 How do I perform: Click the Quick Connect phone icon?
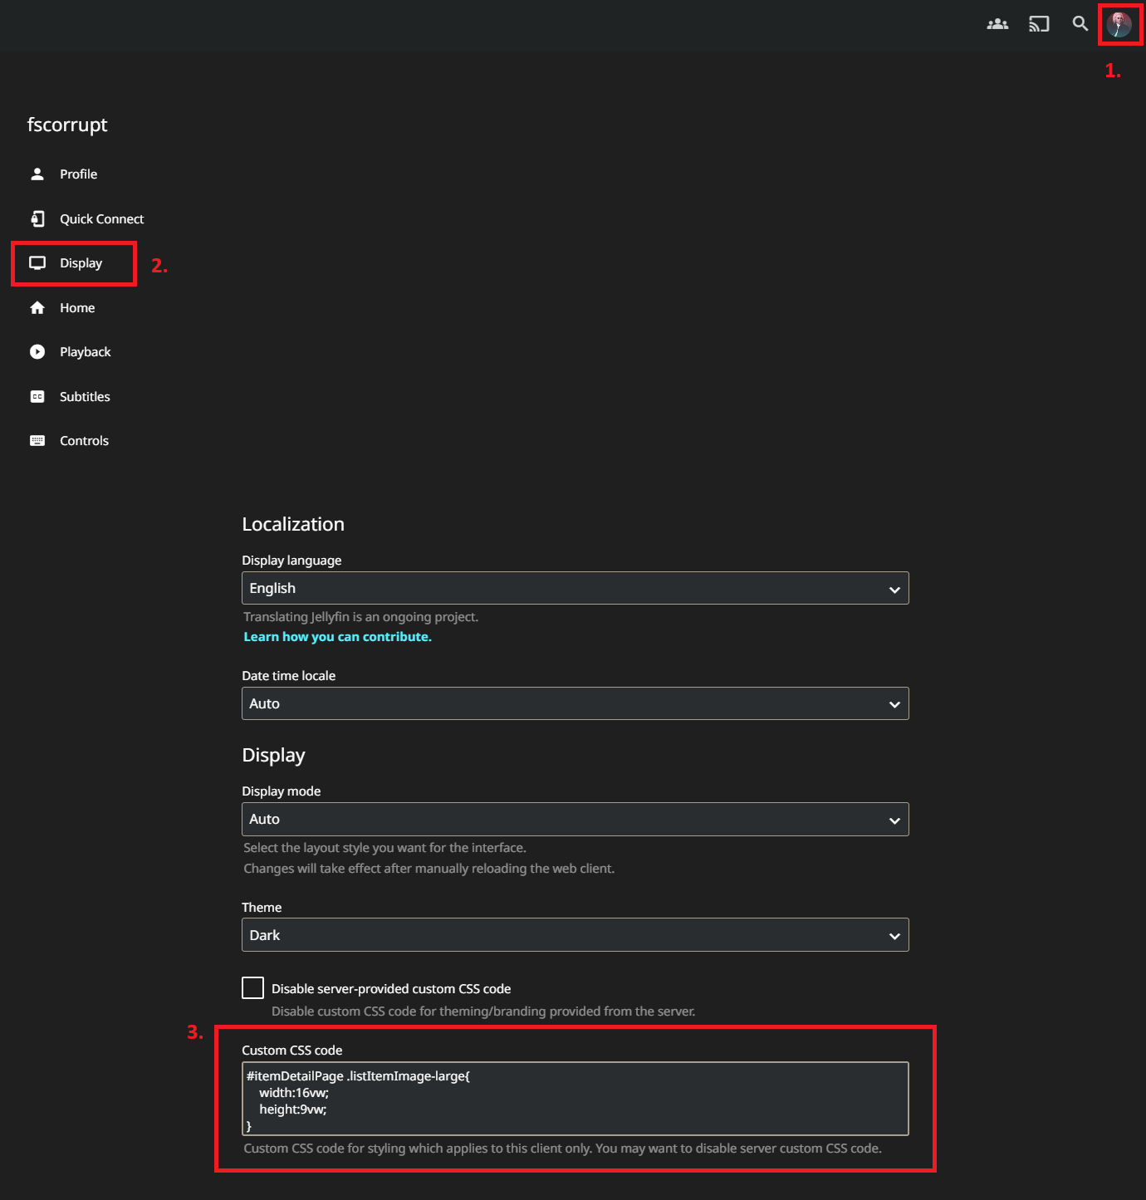pos(37,219)
